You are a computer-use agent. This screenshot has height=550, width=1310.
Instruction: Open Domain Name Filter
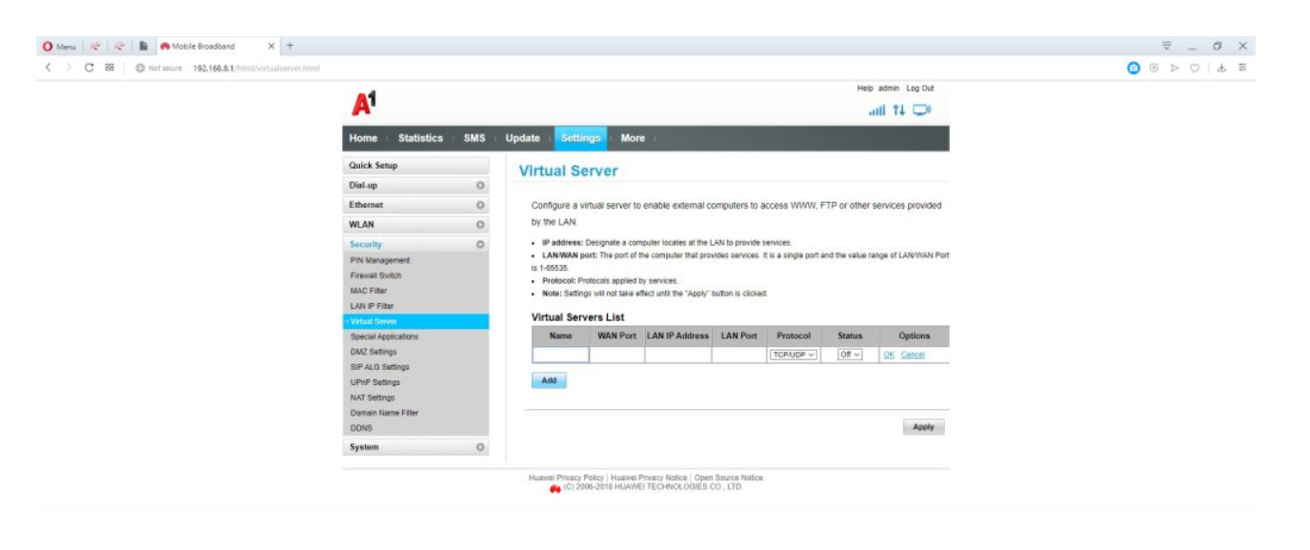coord(384,413)
